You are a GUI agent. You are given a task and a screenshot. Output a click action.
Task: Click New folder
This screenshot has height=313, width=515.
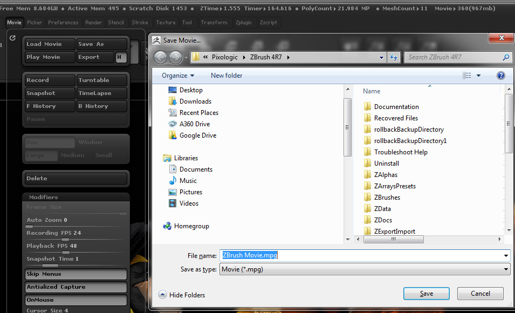pyautogui.click(x=226, y=76)
